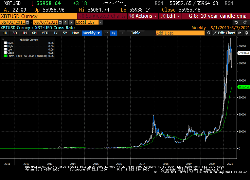Collapse panel with double left chevron
250x180 pixels.
pyautogui.click(x=209, y=33)
